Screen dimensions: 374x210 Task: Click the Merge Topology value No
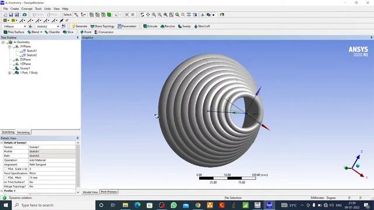pyautogui.click(x=52, y=187)
